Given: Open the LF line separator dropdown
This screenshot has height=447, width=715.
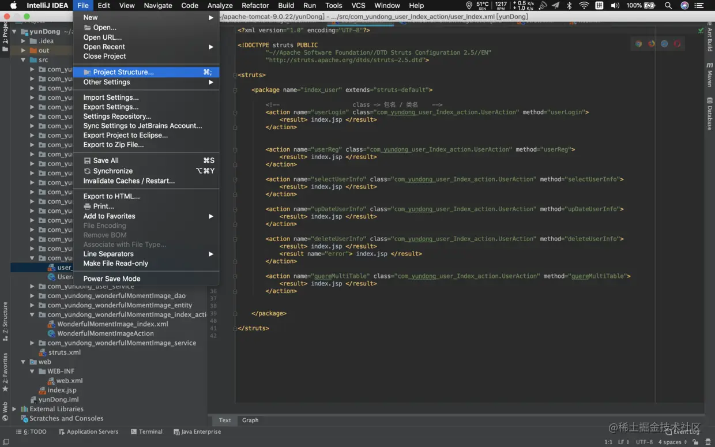Looking at the screenshot, I should pos(623,442).
